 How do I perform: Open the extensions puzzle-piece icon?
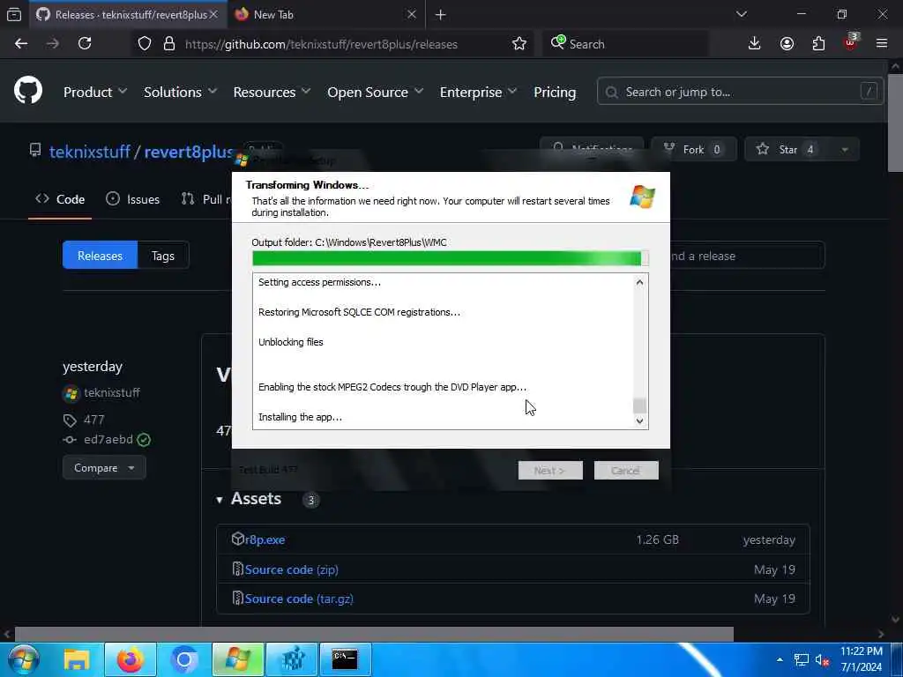pyautogui.click(x=818, y=44)
